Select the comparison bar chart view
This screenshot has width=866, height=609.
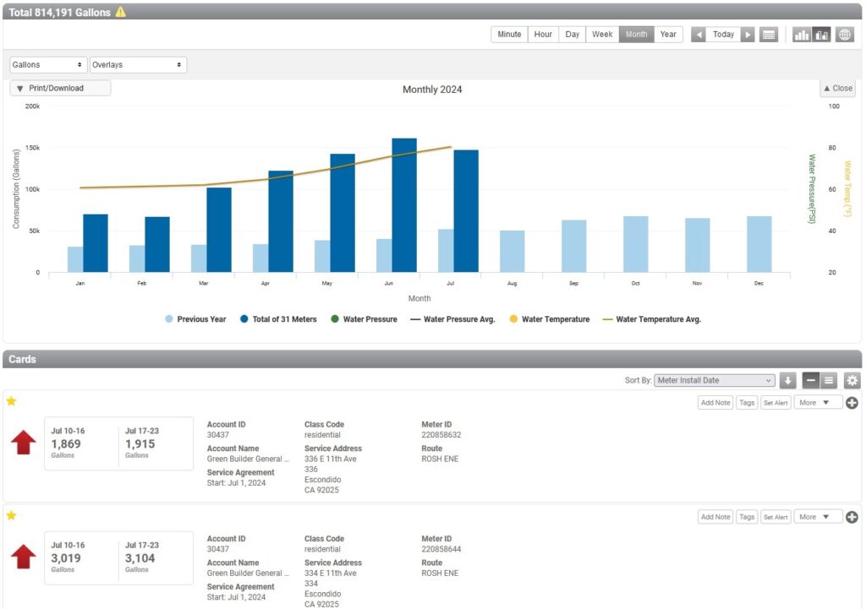click(822, 35)
